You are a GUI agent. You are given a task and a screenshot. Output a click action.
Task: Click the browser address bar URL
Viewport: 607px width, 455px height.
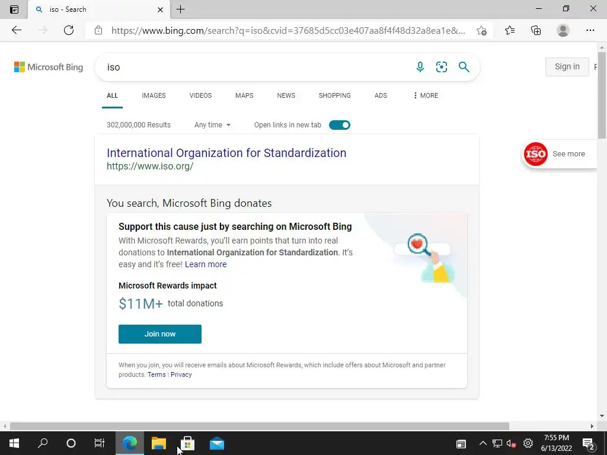tap(289, 31)
